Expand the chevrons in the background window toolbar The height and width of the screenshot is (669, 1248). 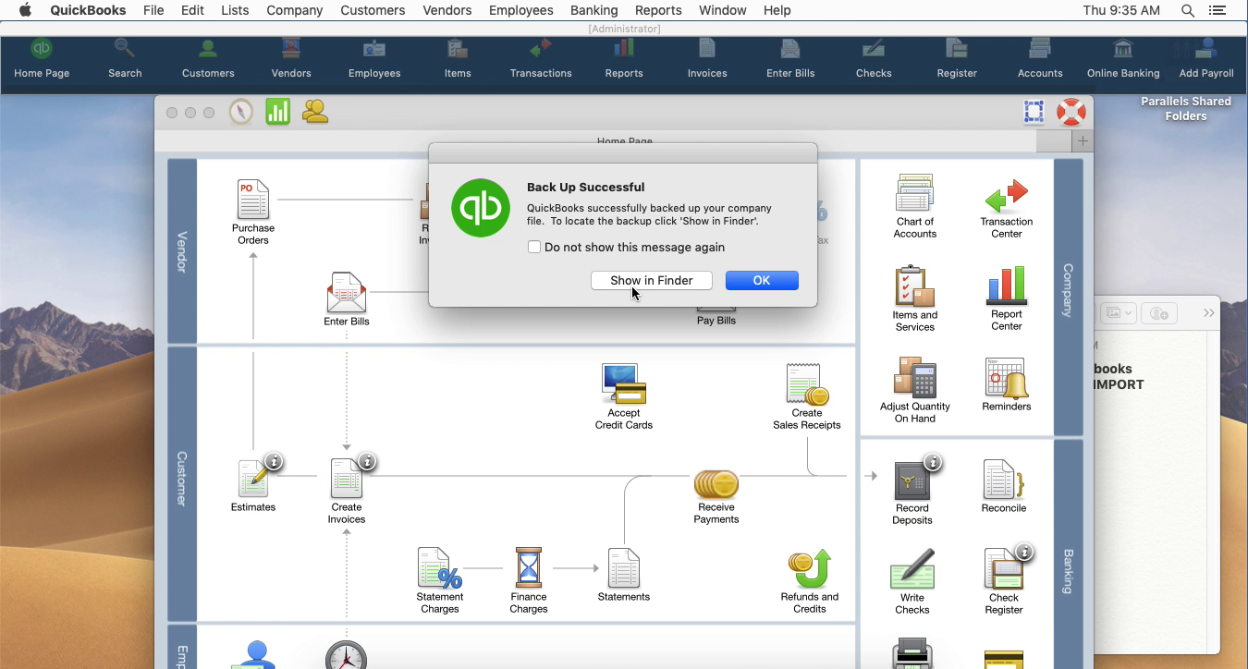click(1208, 313)
